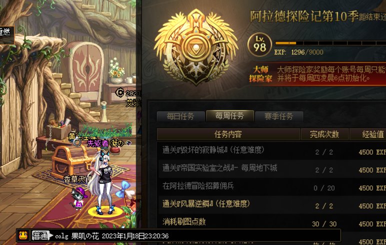The width and height of the screenshot is (386, 245).
Task: Click the 完成次数 column header
Action: (324, 134)
